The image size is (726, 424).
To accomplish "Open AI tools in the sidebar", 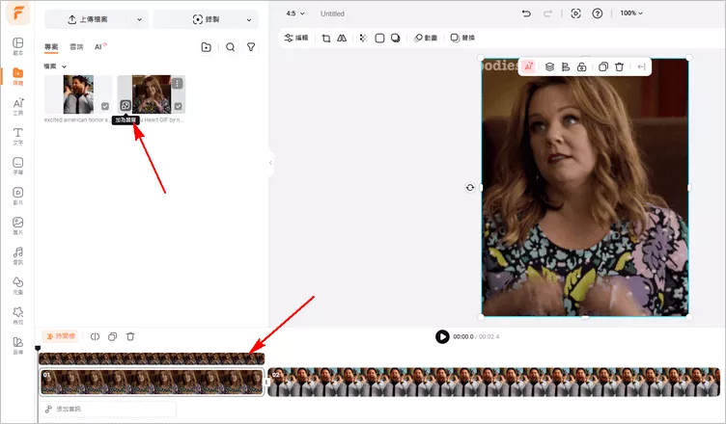I will point(18,106).
